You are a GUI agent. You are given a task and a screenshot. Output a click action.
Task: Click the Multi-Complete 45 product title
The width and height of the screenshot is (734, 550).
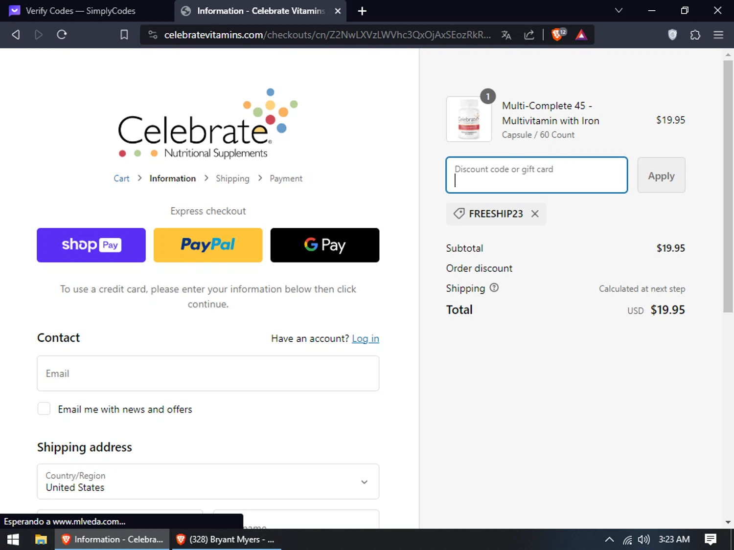(x=550, y=113)
